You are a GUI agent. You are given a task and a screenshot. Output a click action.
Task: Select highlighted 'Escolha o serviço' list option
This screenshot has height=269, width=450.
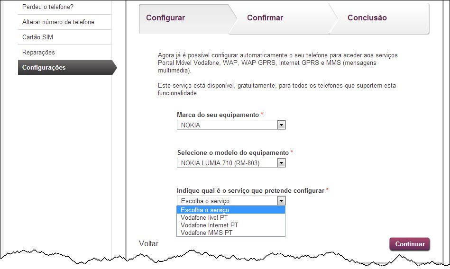205,210
